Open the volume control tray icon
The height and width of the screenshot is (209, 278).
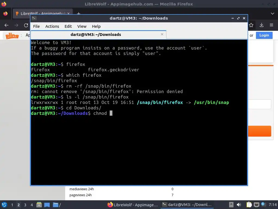coord(239,205)
